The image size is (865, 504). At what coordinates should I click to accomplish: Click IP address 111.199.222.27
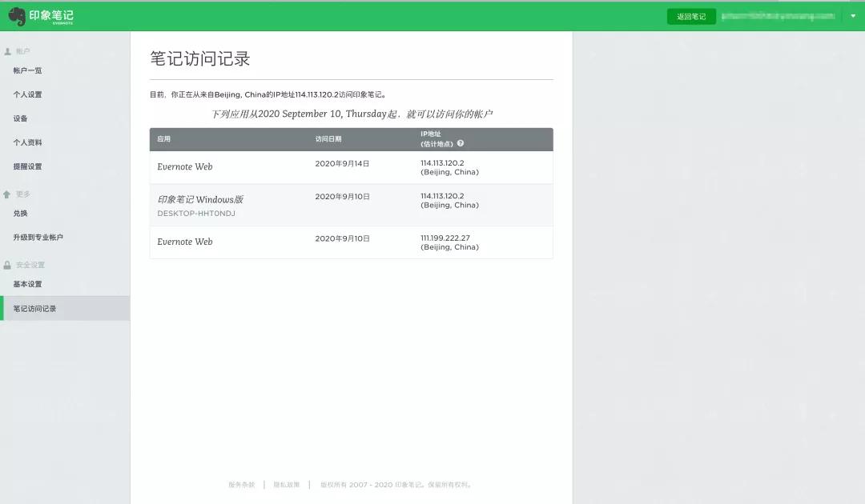pyautogui.click(x=445, y=238)
